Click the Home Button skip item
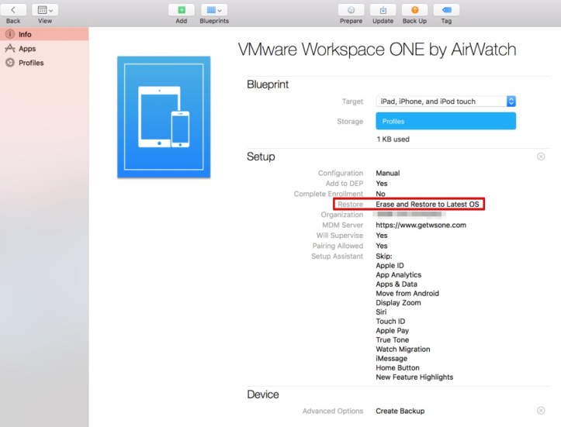The image size is (561, 427). (397, 368)
